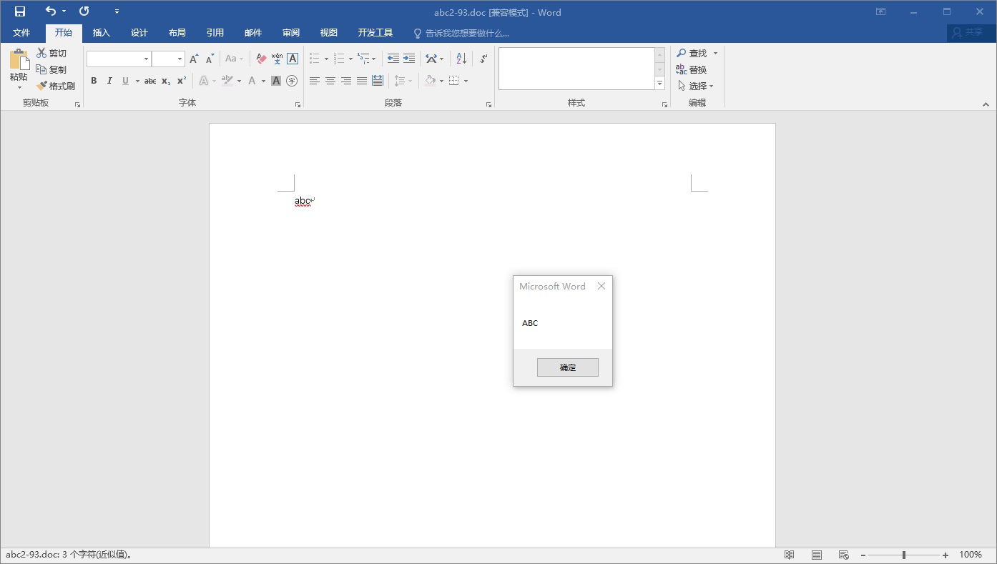
Task: Click the Undo arrow icon
Action: tap(50, 11)
